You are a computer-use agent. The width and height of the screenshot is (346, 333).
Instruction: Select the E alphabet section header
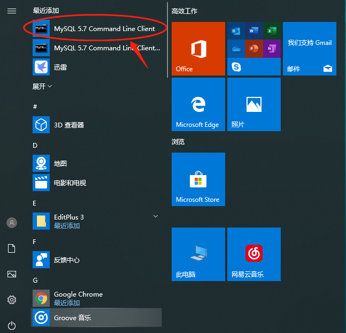pyautogui.click(x=34, y=203)
